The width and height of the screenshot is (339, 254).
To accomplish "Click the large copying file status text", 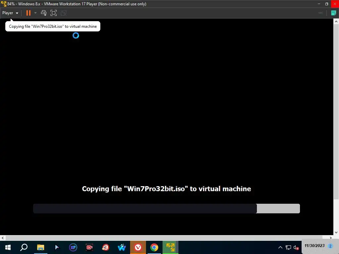I will pos(167,189).
